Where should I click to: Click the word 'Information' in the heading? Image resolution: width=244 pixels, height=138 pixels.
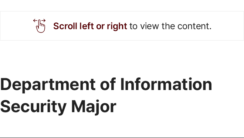click(166, 84)
